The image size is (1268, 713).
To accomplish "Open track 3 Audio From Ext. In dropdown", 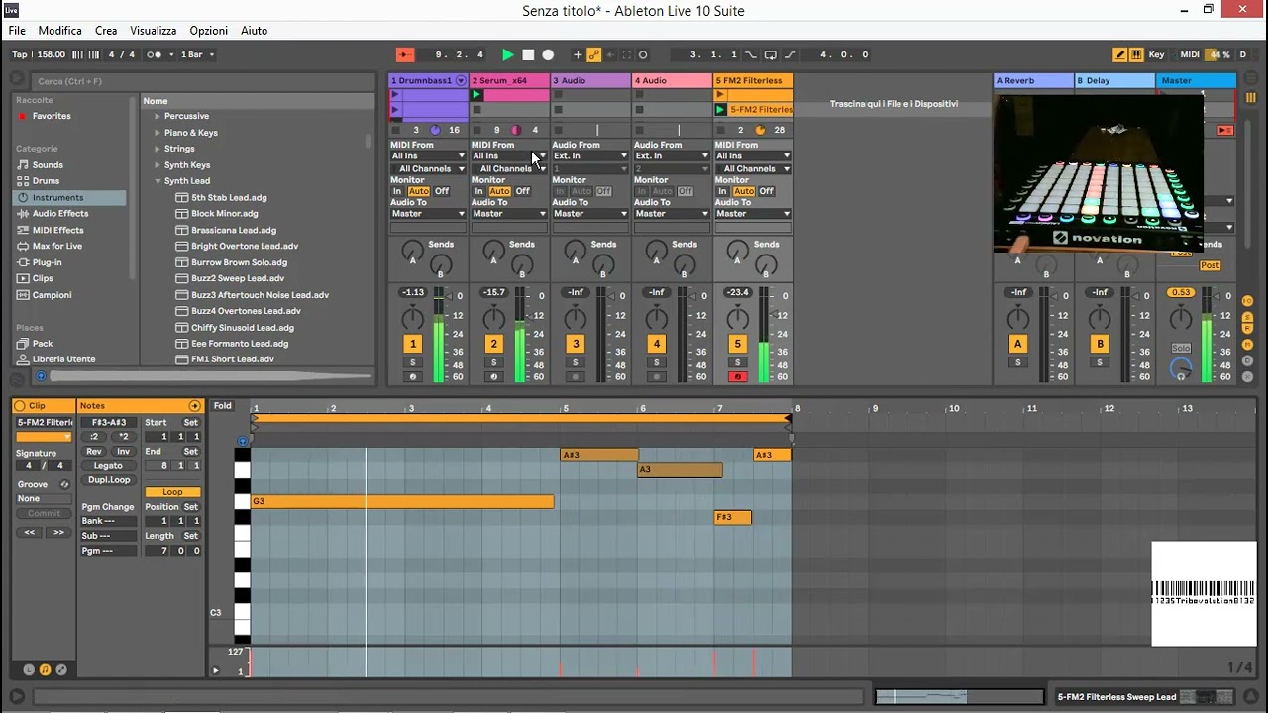I will click(590, 155).
